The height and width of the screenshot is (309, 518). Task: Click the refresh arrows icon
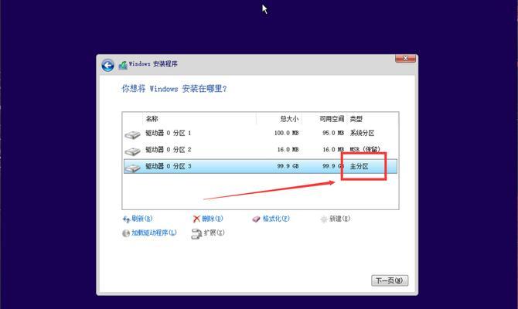coord(126,219)
